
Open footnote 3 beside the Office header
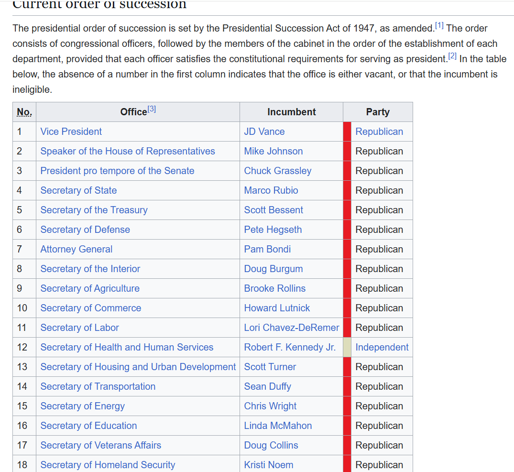tap(152, 109)
